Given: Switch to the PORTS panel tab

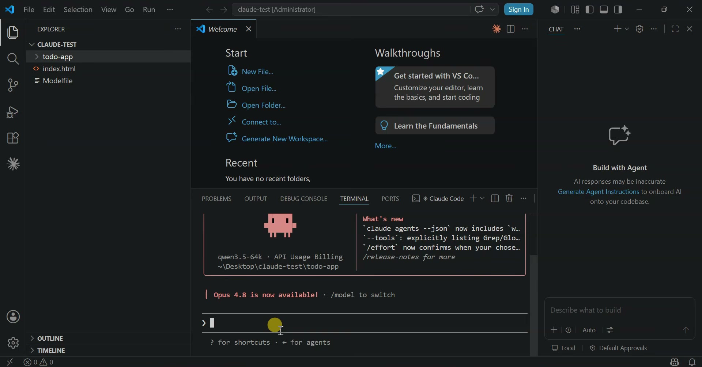Looking at the screenshot, I should [390, 199].
